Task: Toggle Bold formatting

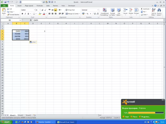Action: [22, 14]
